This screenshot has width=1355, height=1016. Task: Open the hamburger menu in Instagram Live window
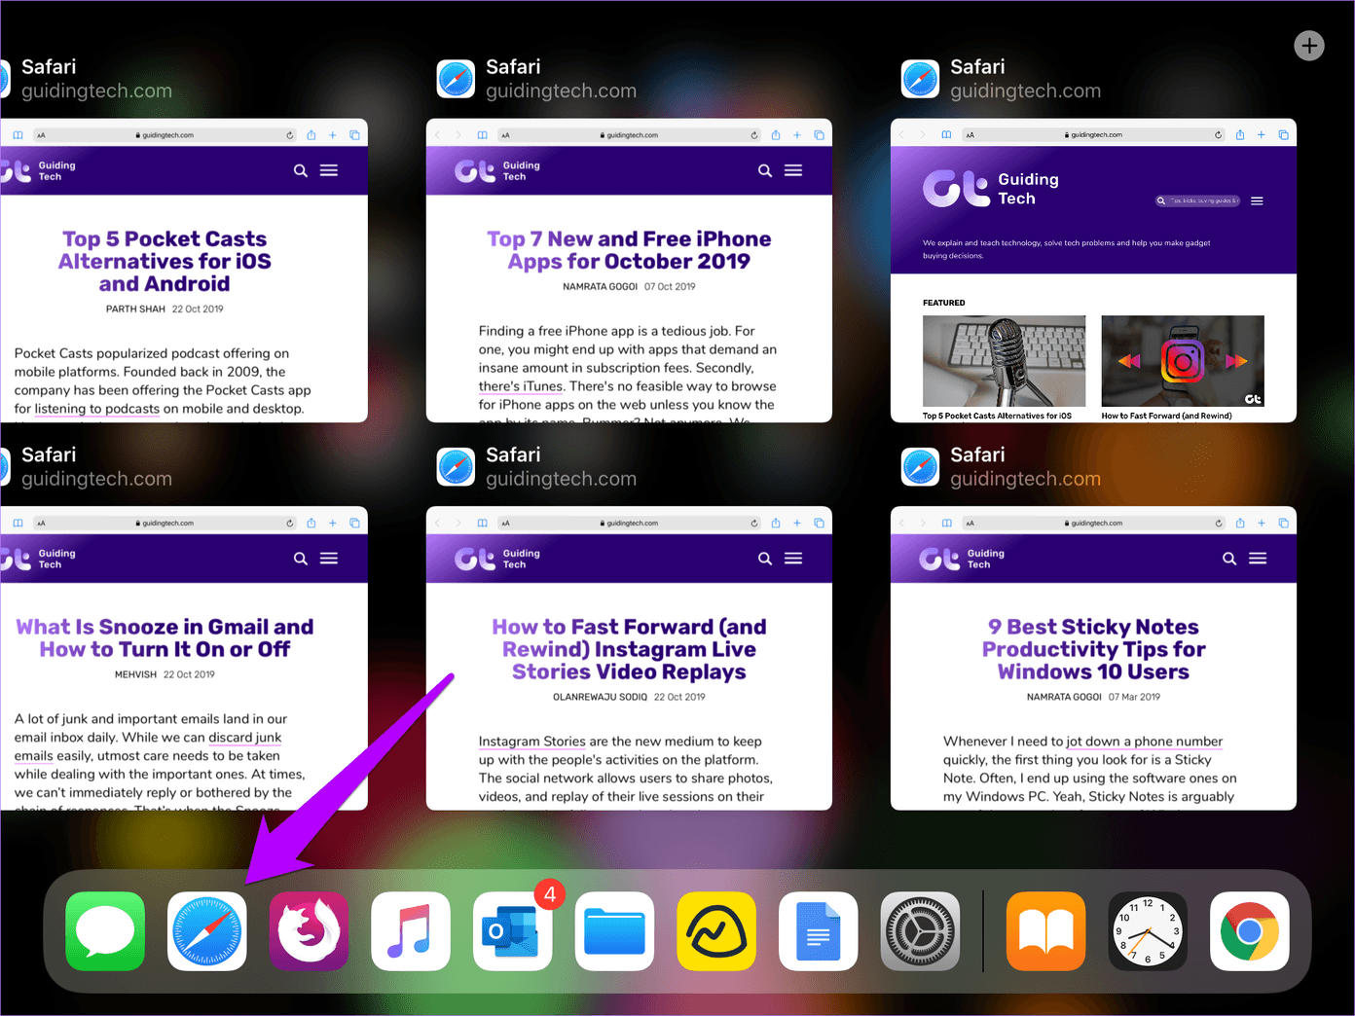pyautogui.click(x=793, y=559)
